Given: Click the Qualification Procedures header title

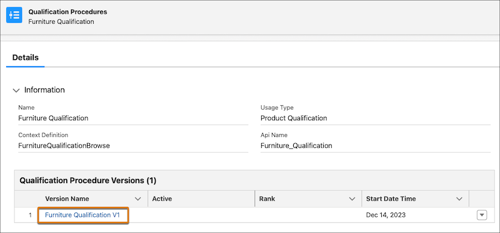Looking at the screenshot, I should [67, 12].
